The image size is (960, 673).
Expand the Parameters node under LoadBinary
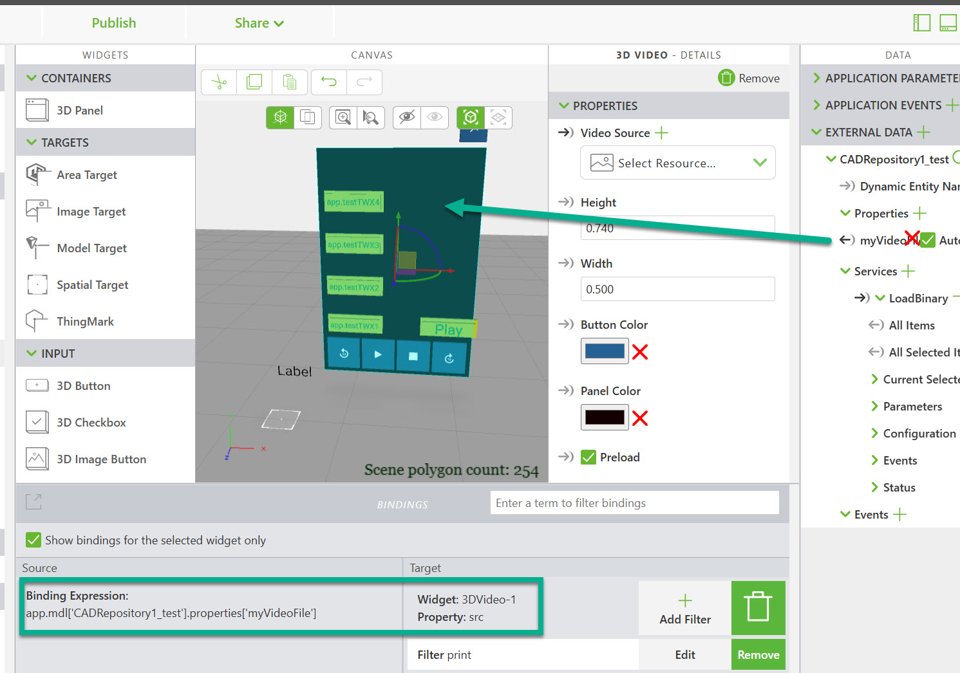click(874, 406)
